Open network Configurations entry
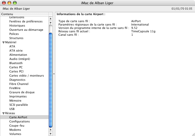 [19, 121]
